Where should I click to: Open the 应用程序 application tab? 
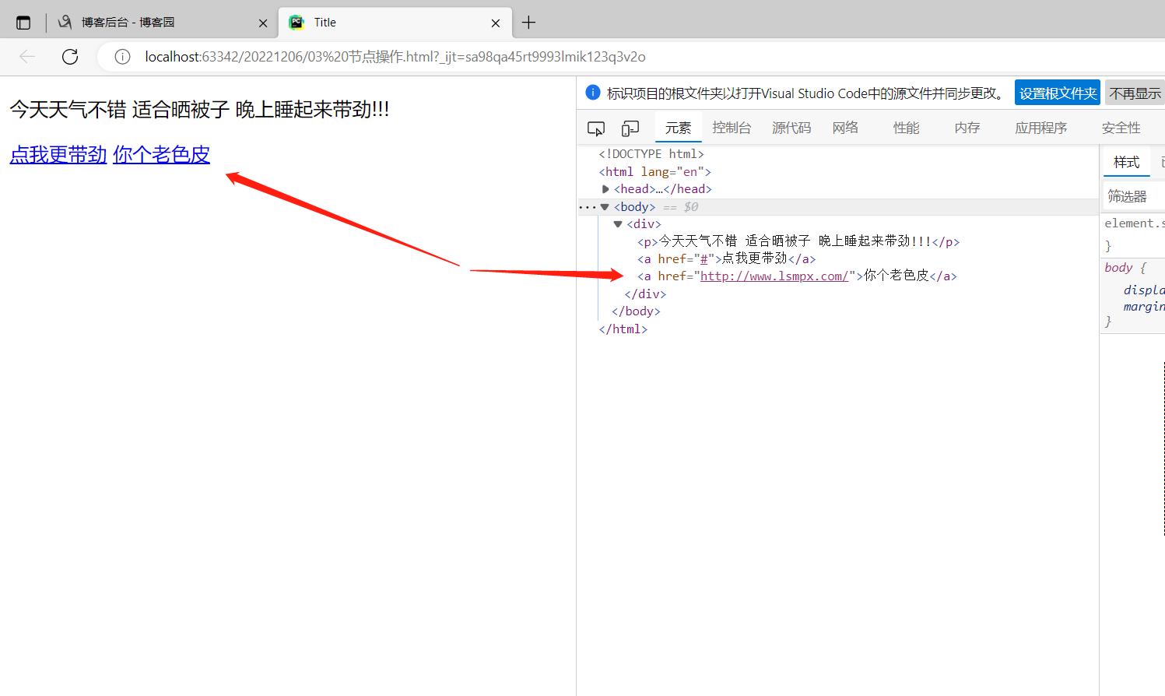(1040, 128)
